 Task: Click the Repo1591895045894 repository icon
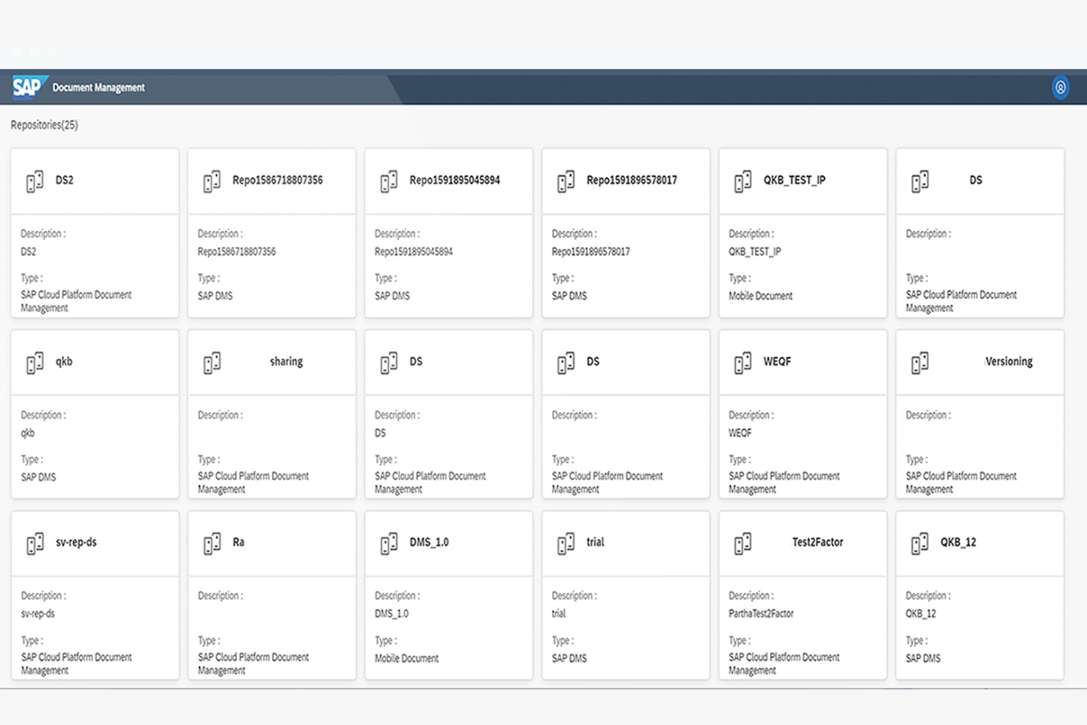click(389, 181)
